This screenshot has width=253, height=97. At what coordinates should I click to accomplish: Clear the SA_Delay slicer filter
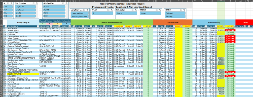click(x=136, y=10)
